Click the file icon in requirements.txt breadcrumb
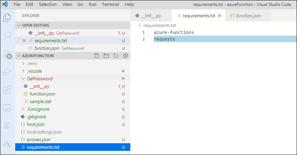The height and width of the screenshot is (155, 297). 140,25
